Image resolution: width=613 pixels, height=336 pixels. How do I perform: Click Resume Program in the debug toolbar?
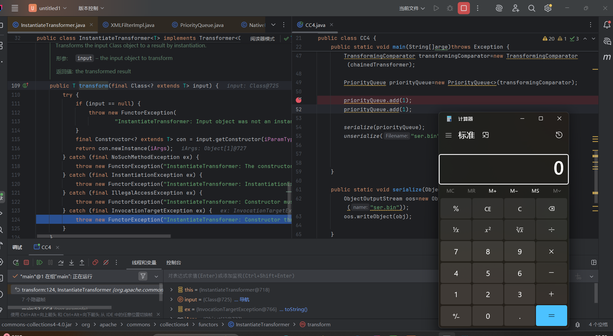[40, 262]
